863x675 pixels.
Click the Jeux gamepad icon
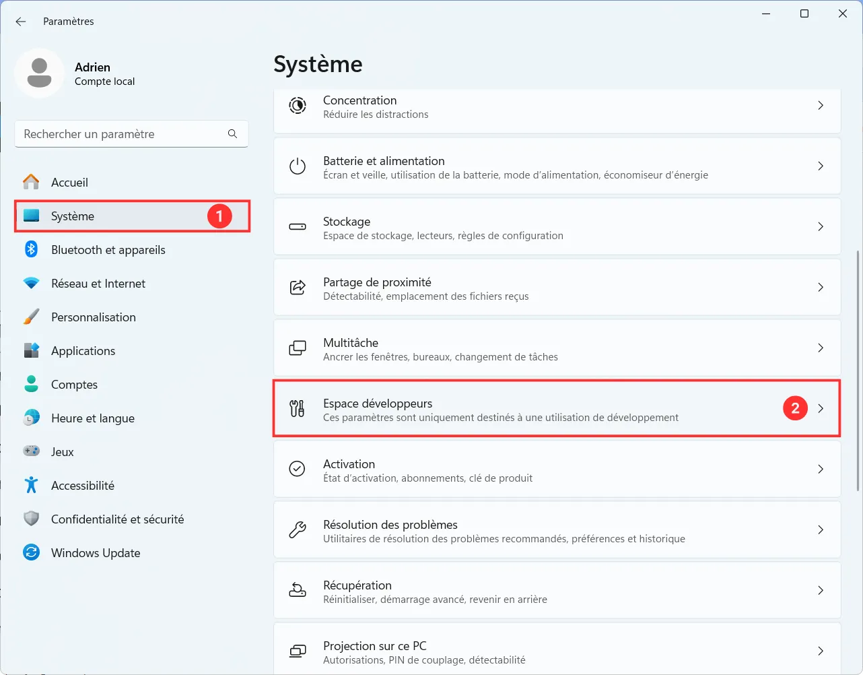(31, 451)
